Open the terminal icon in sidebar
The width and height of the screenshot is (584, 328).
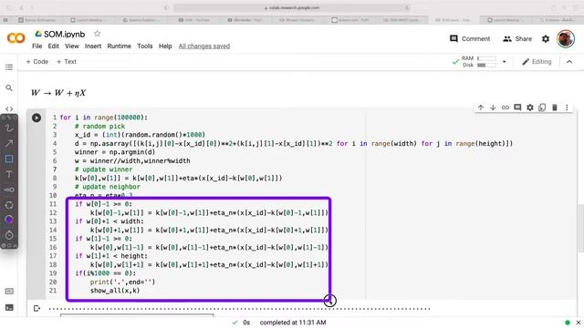point(9,308)
